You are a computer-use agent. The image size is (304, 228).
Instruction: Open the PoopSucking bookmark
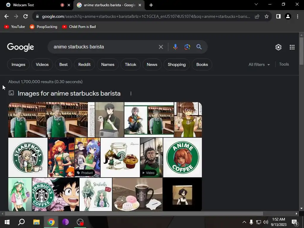[x=44, y=27]
